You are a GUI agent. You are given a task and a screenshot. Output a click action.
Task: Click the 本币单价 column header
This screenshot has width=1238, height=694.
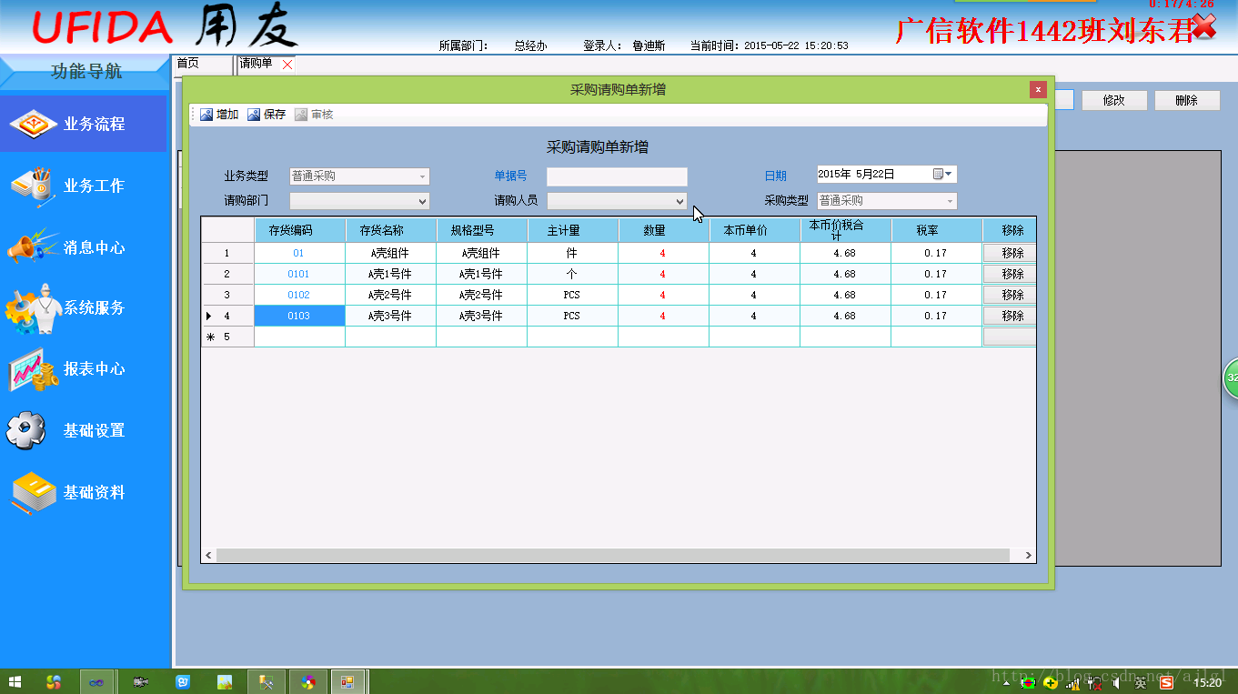coord(755,230)
